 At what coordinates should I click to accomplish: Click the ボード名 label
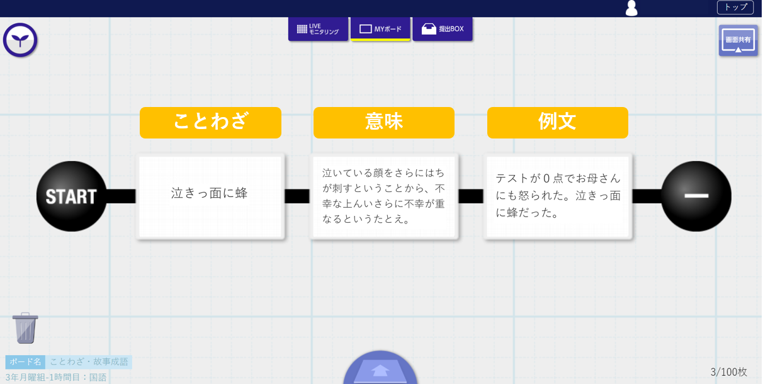pos(25,362)
